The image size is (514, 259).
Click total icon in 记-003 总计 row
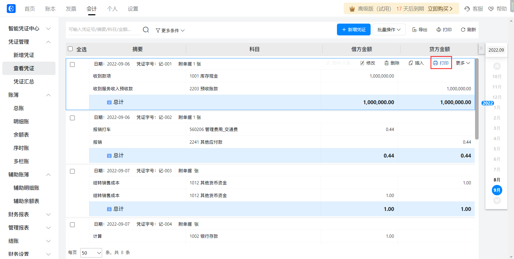(109, 209)
